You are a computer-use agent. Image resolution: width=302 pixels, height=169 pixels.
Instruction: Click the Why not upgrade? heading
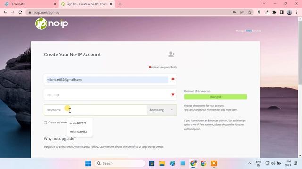click(x=60, y=138)
